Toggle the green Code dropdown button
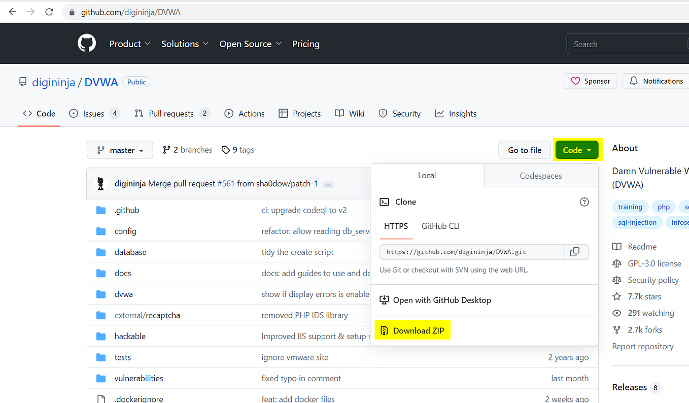The width and height of the screenshot is (689, 403). pyautogui.click(x=577, y=150)
